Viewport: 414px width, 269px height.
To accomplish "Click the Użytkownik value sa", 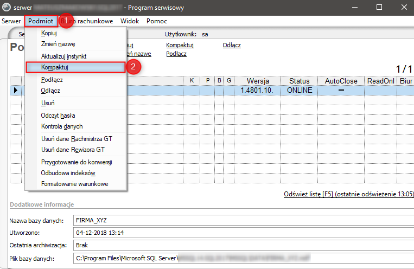I will point(205,34).
